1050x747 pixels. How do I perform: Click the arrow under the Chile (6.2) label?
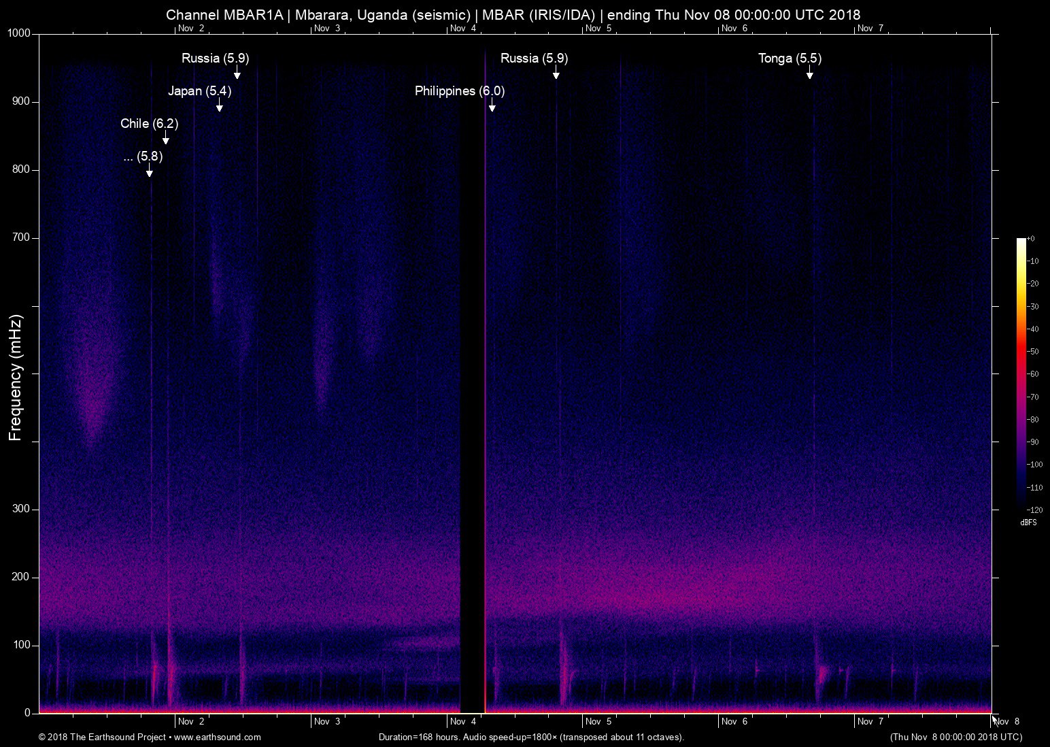click(x=165, y=138)
